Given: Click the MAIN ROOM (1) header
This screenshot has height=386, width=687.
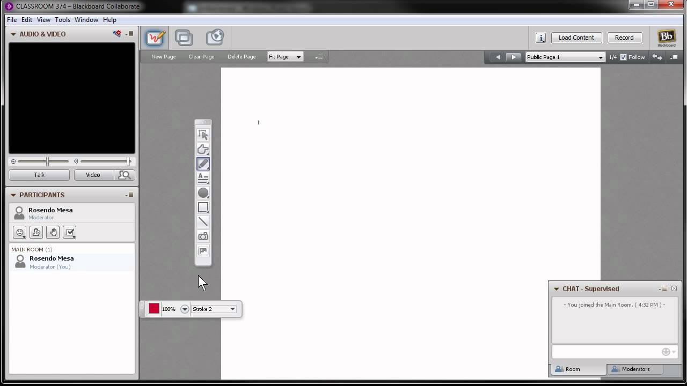Looking at the screenshot, I should tap(32, 249).
